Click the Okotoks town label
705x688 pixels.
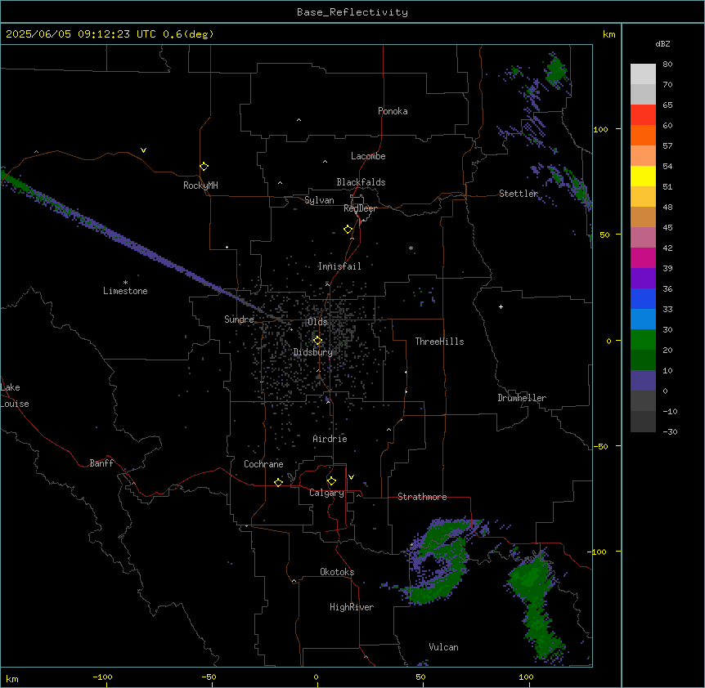pyautogui.click(x=337, y=572)
